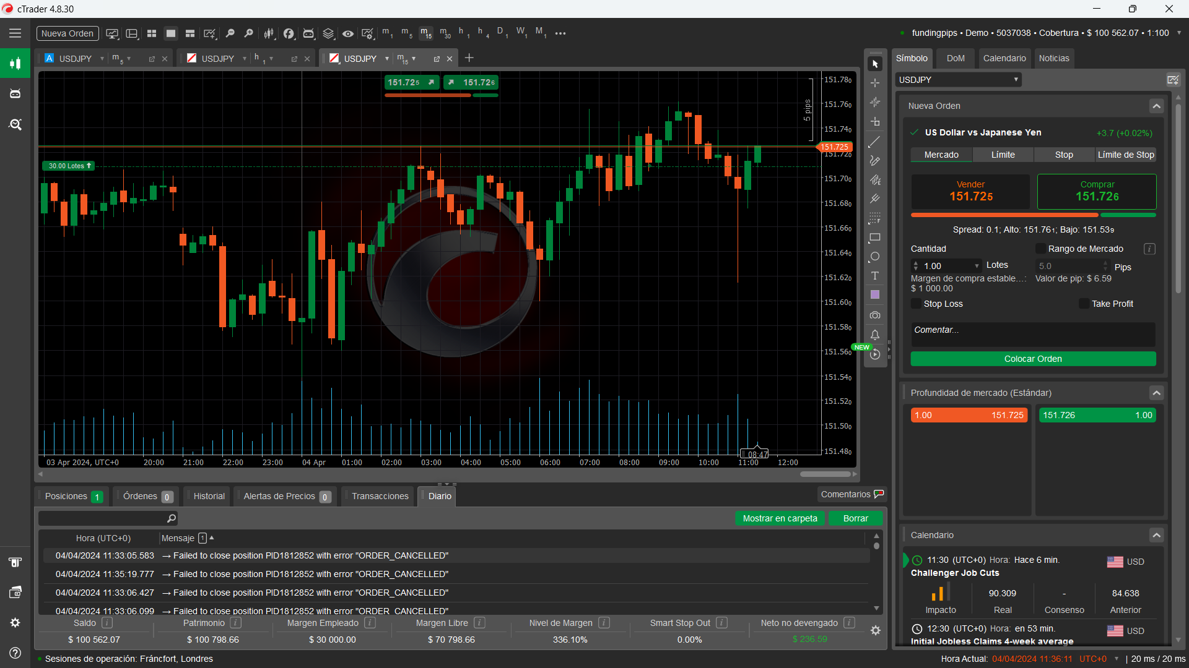The width and height of the screenshot is (1189, 668).
Task: Toggle the m30 timeframe button
Action: tap(445, 33)
